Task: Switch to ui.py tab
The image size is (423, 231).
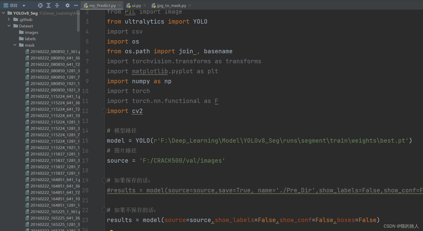Action: [x=136, y=5]
